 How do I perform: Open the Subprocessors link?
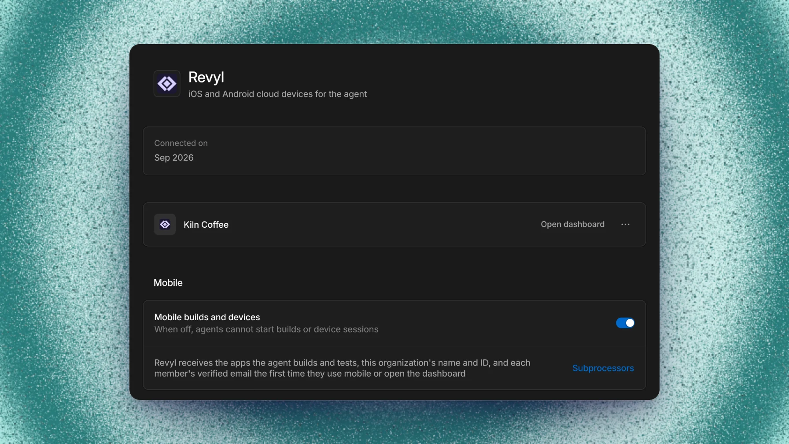[x=603, y=368]
